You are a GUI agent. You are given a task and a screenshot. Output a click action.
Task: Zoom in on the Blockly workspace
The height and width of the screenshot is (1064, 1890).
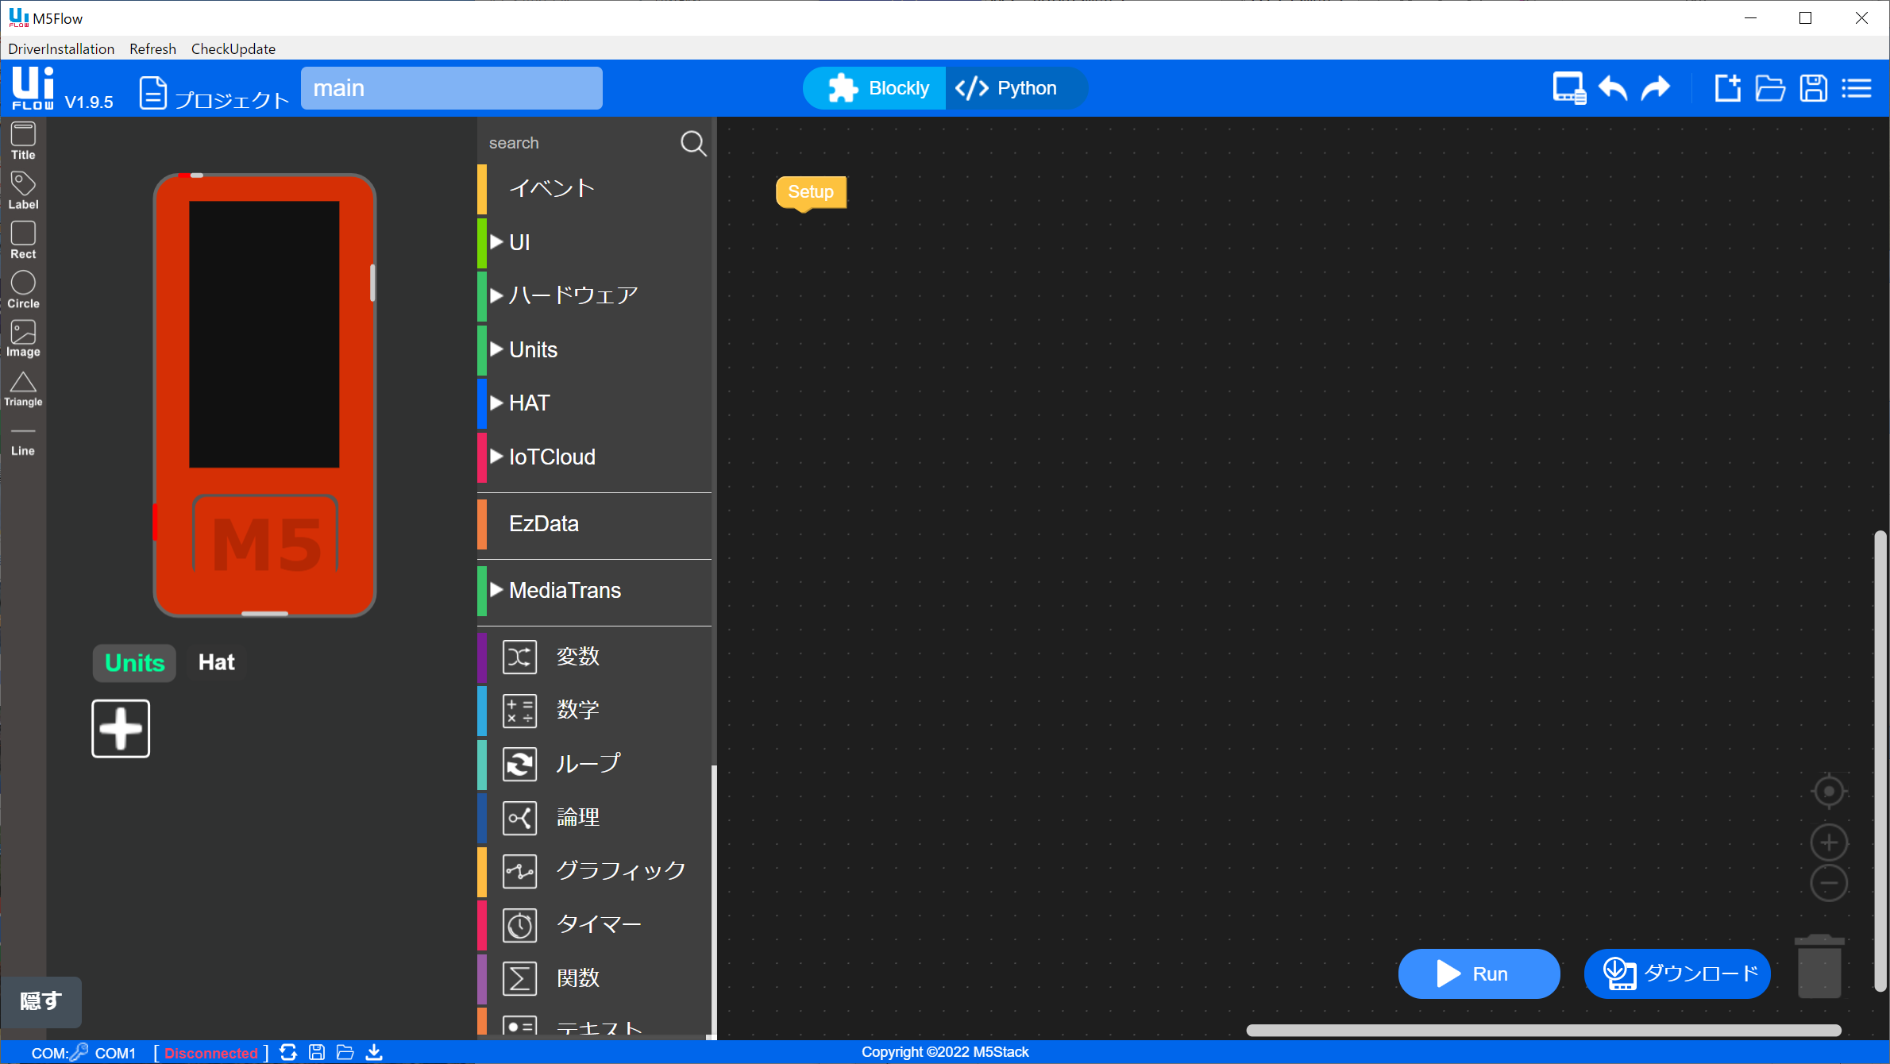coord(1829,842)
